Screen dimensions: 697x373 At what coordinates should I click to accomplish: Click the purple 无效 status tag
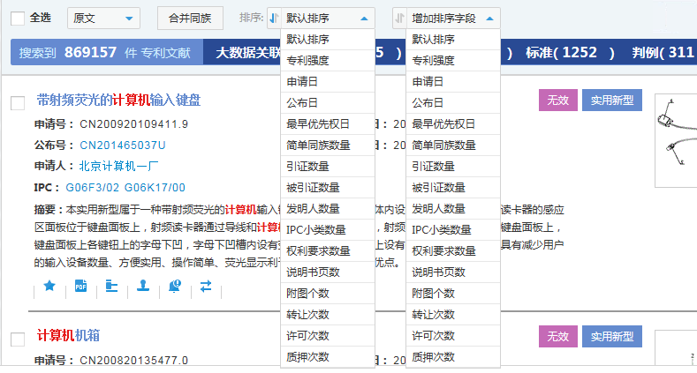(557, 100)
